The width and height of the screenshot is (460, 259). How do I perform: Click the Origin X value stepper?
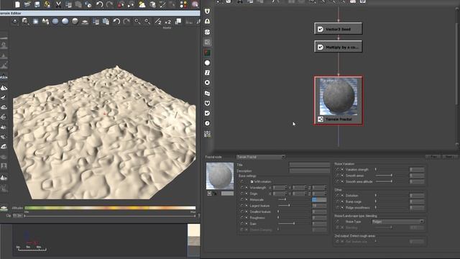coord(286,194)
